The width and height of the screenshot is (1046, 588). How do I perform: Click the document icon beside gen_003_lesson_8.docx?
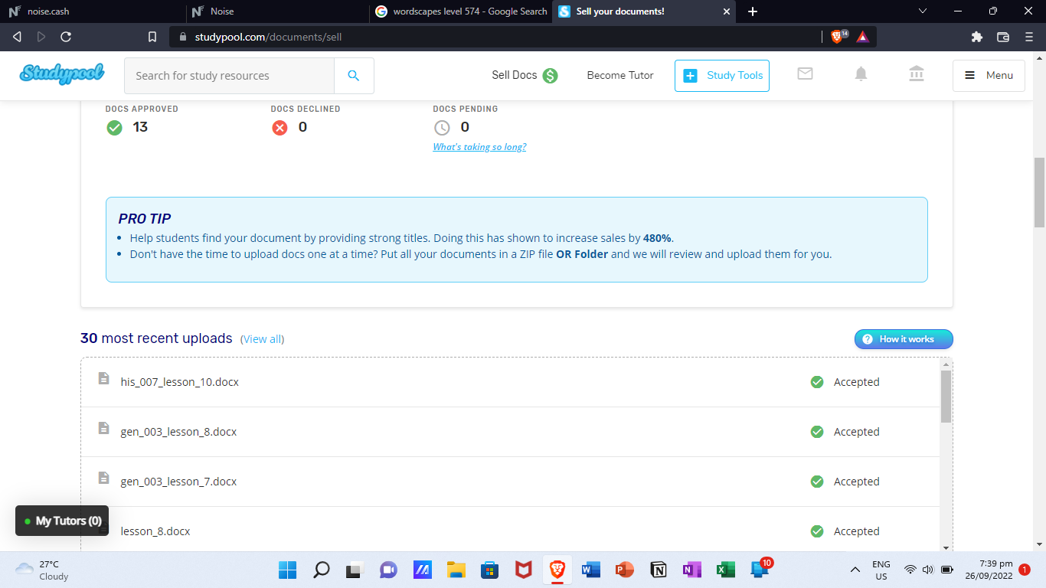[x=104, y=428]
